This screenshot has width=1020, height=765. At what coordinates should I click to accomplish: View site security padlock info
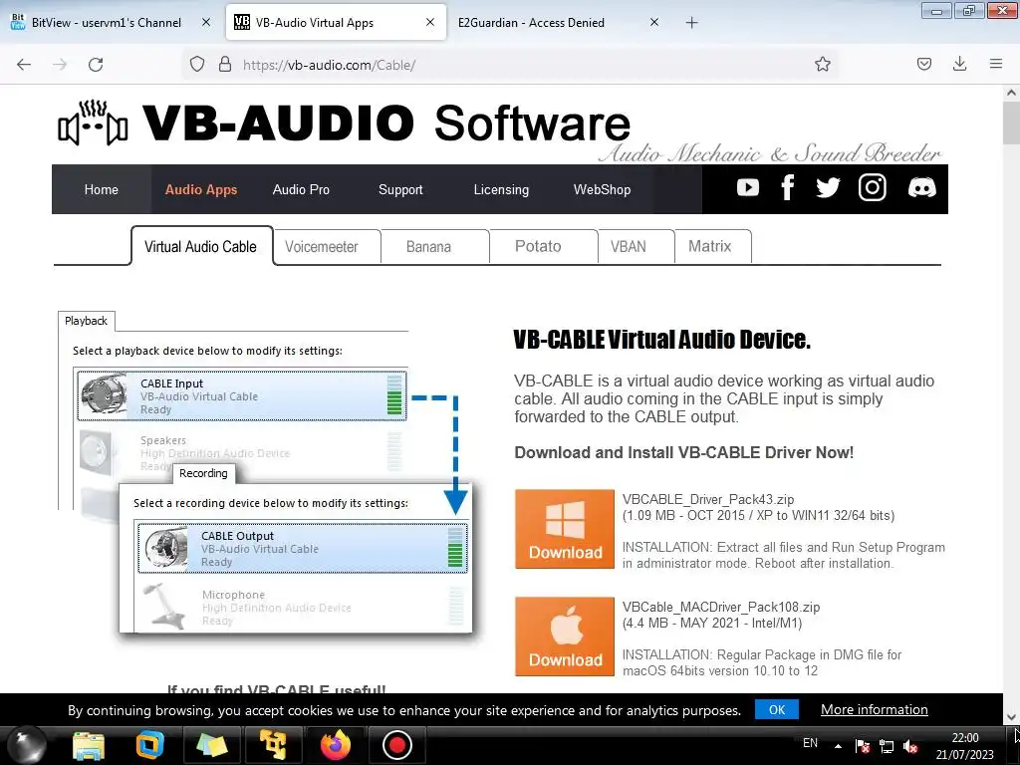(x=225, y=64)
